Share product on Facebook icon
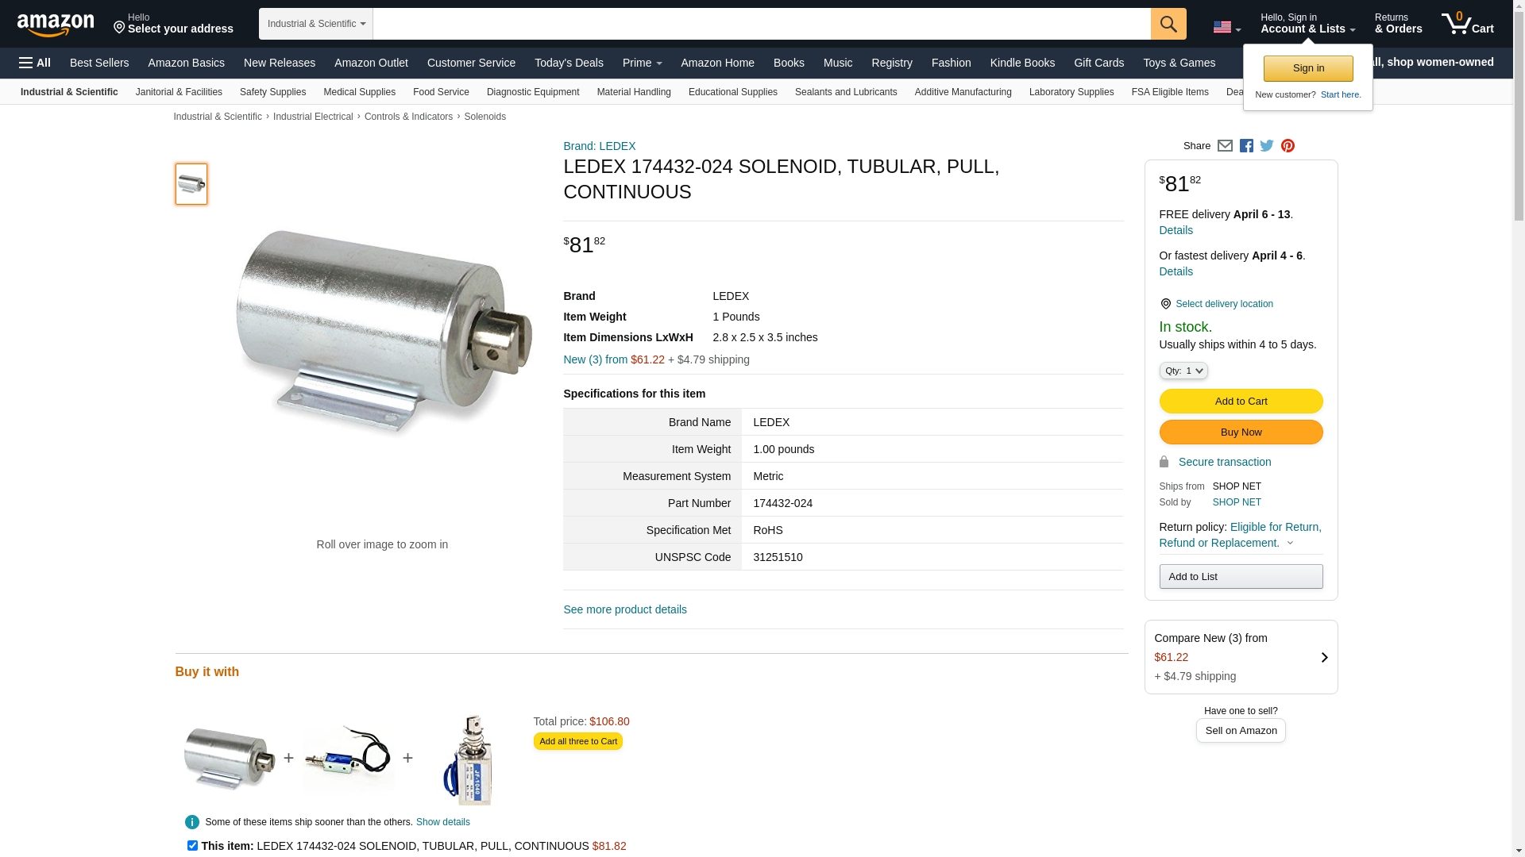Screen dimensions: 1525x857 click(1246, 146)
